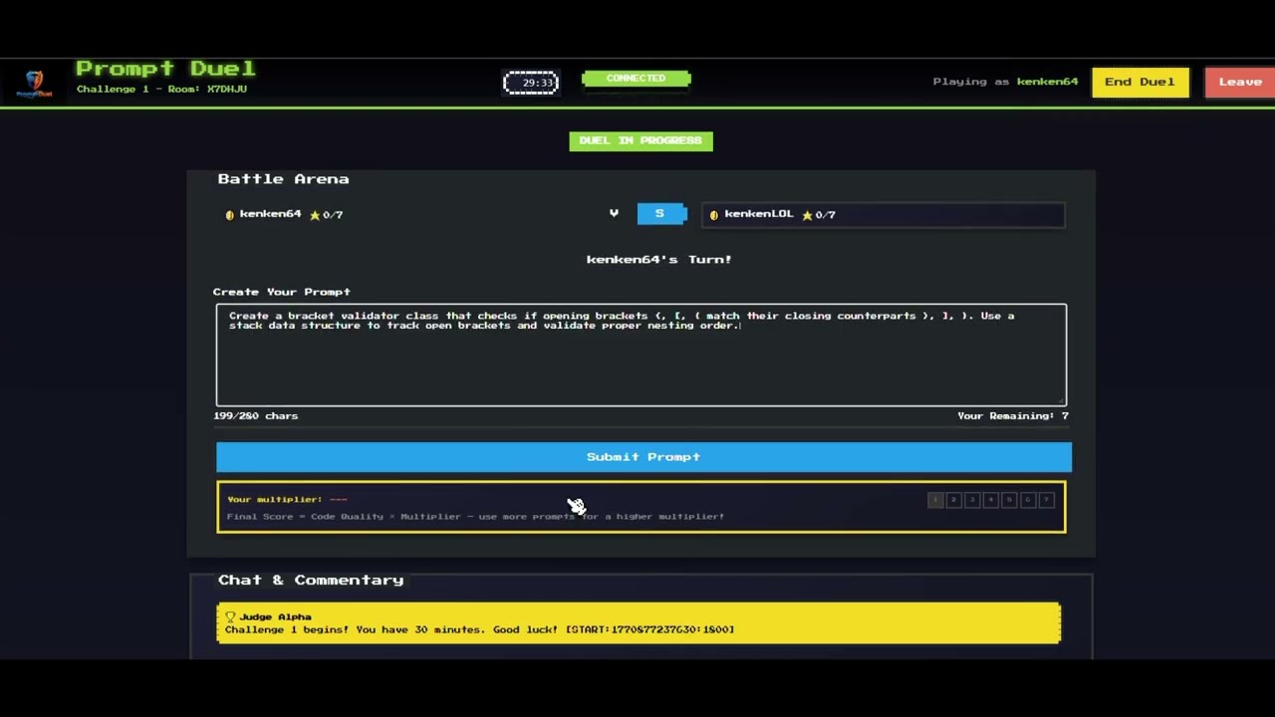Click multiplier step box 4

coord(990,500)
